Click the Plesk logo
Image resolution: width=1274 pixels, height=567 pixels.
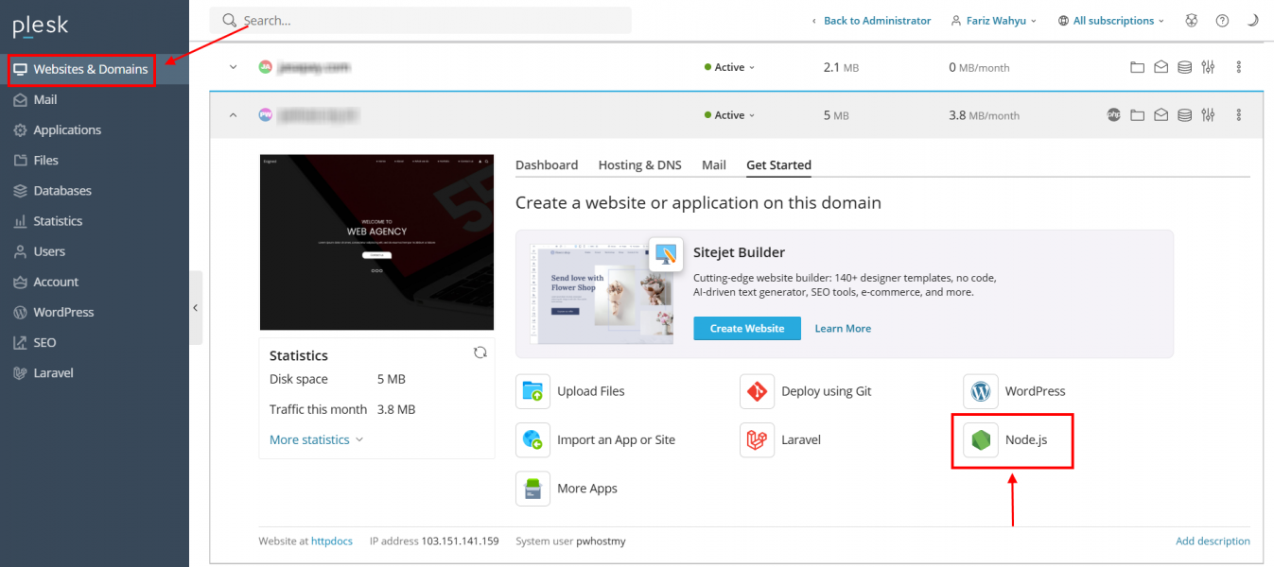pyautogui.click(x=41, y=26)
